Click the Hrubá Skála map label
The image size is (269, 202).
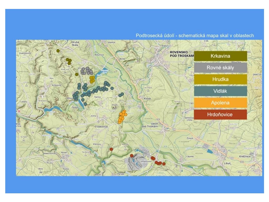[x=75, y=43]
